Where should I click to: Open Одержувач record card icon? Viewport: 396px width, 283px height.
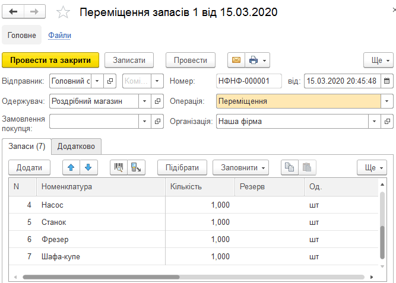coord(157,101)
